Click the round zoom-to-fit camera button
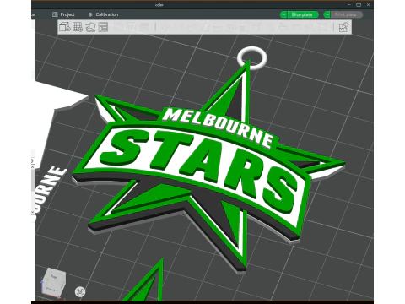The width and height of the screenshot is (405, 304). pos(80,291)
